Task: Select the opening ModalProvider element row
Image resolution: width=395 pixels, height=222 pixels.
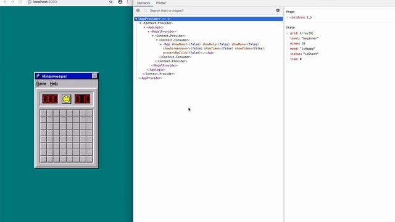Action: coord(163,31)
